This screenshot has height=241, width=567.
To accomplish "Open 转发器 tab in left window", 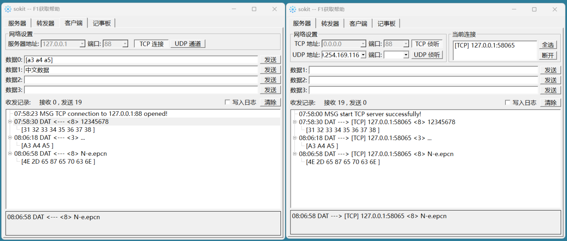I will 45,23.
